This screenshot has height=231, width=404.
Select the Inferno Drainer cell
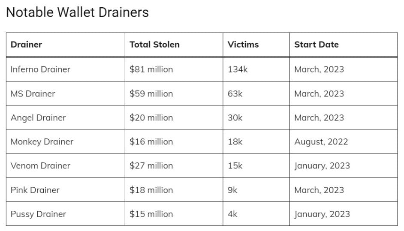[x=40, y=69]
